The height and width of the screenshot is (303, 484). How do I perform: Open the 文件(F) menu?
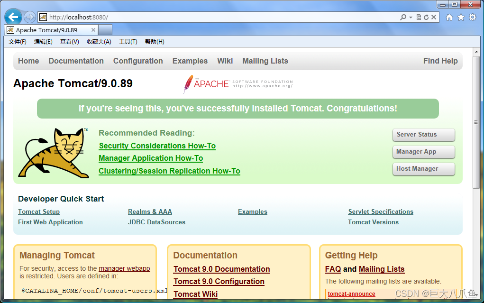pyautogui.click(x=17, y=42)
